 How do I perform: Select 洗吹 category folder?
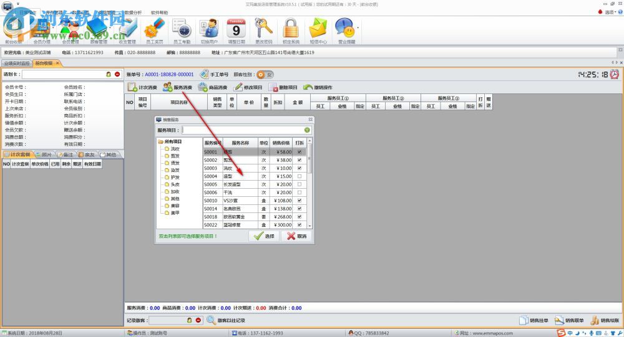(172, 149)
